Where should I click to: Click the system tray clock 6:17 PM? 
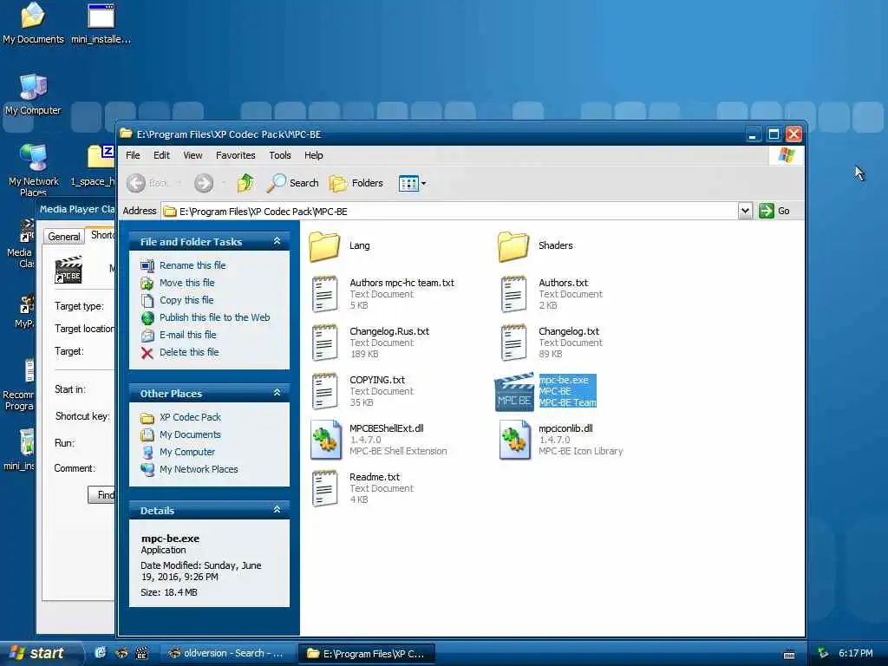pyautogui.click(x=855, y=653)
